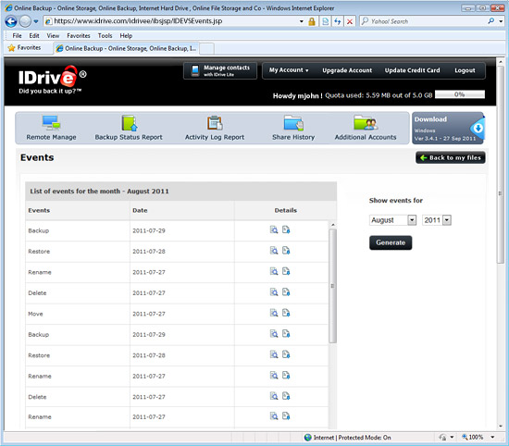Open the View menu
Viewport: 509px width, 446px height.
(53, 36)
